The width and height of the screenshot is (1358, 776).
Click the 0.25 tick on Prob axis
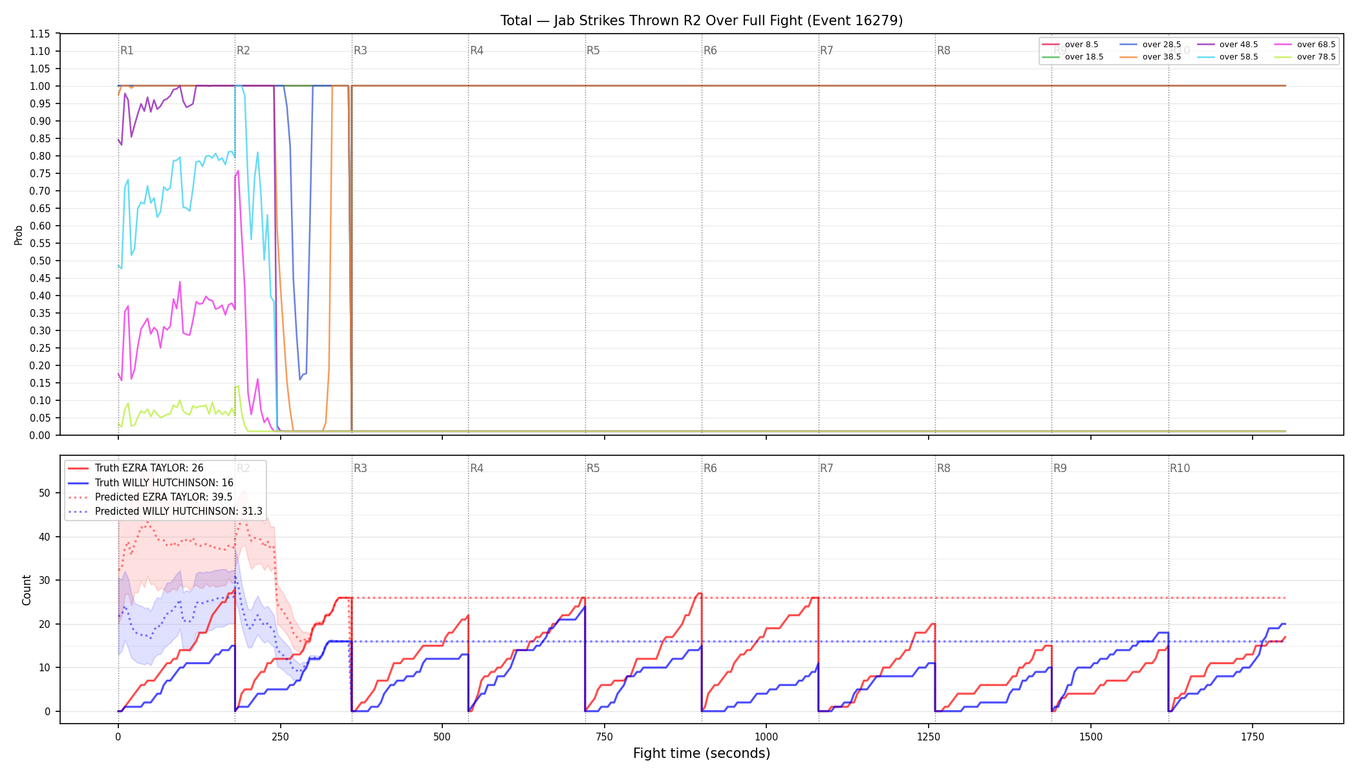click(39, 348)
